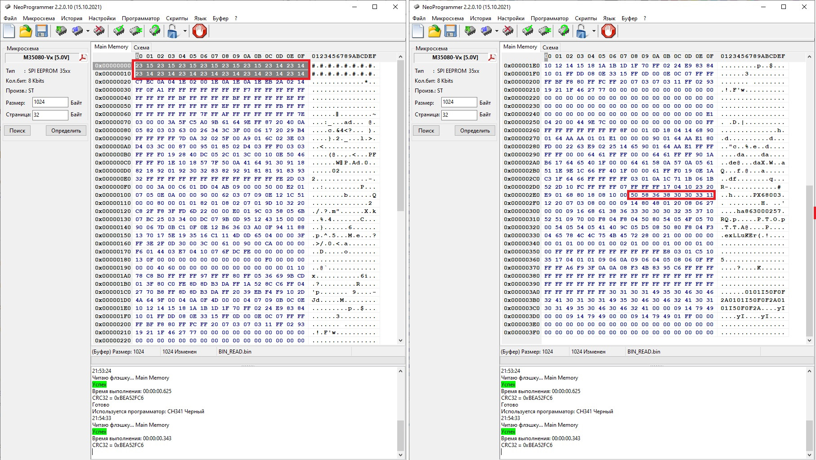Open a file in the left window
Viewport: 816px width, 460px height.
(26, 31)
